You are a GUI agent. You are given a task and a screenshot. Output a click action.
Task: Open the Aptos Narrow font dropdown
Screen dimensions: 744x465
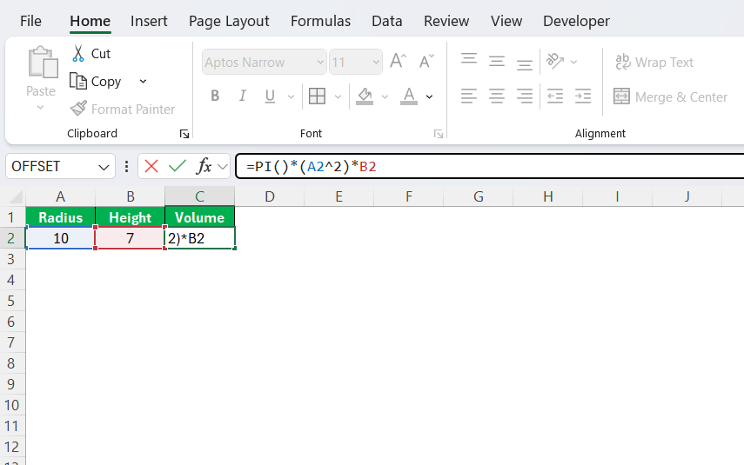coord(320,62)
